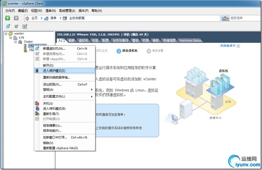Switch to the 警报 tab
The image size is (262, 170).
135,40
